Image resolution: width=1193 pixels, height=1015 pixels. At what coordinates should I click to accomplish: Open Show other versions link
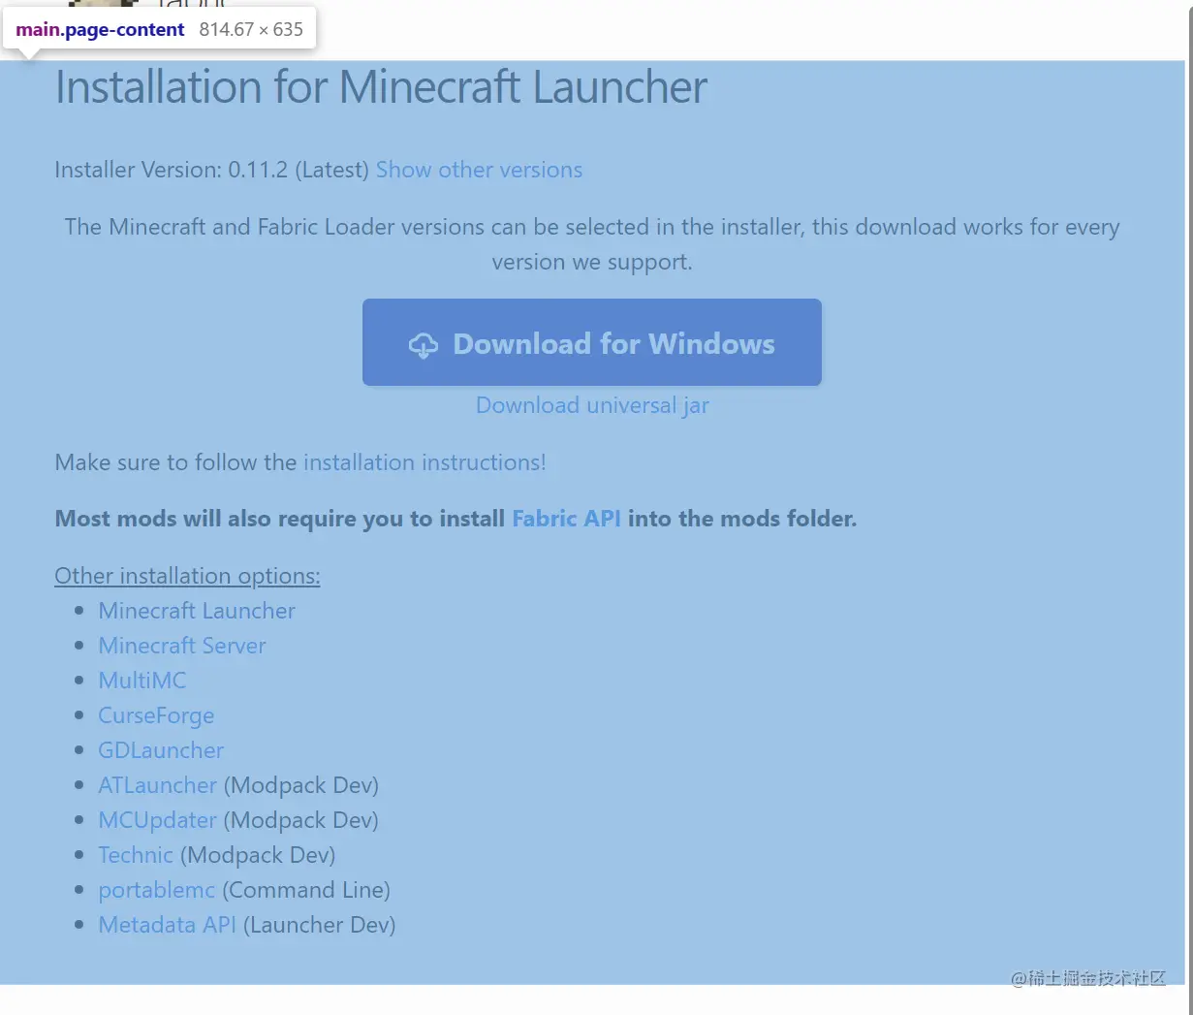[x=479, y=170]
